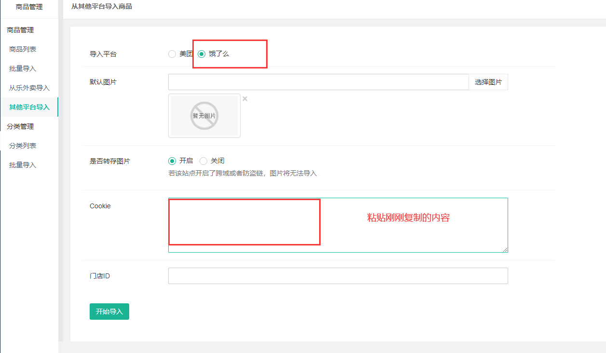Click the 默认图片 field label

pos(103,82)
